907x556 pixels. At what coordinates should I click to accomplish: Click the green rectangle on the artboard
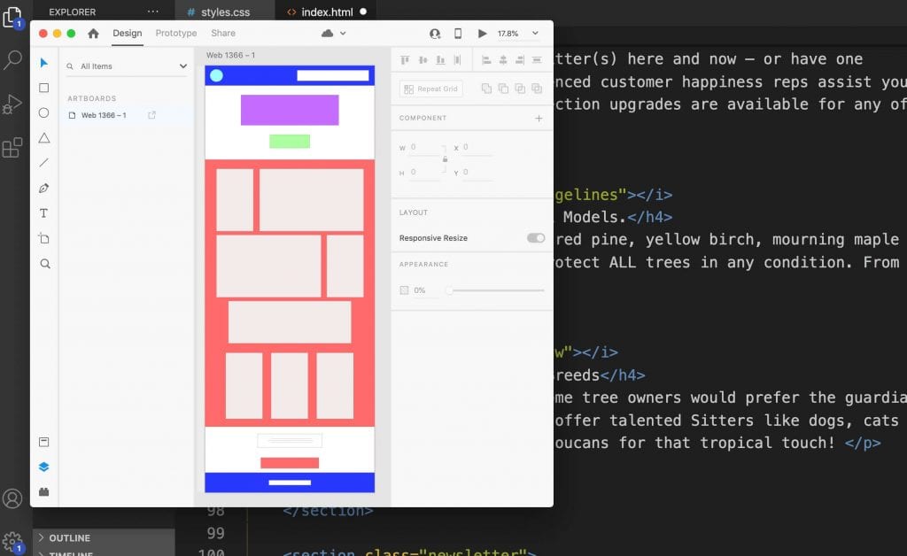[290, 141]
